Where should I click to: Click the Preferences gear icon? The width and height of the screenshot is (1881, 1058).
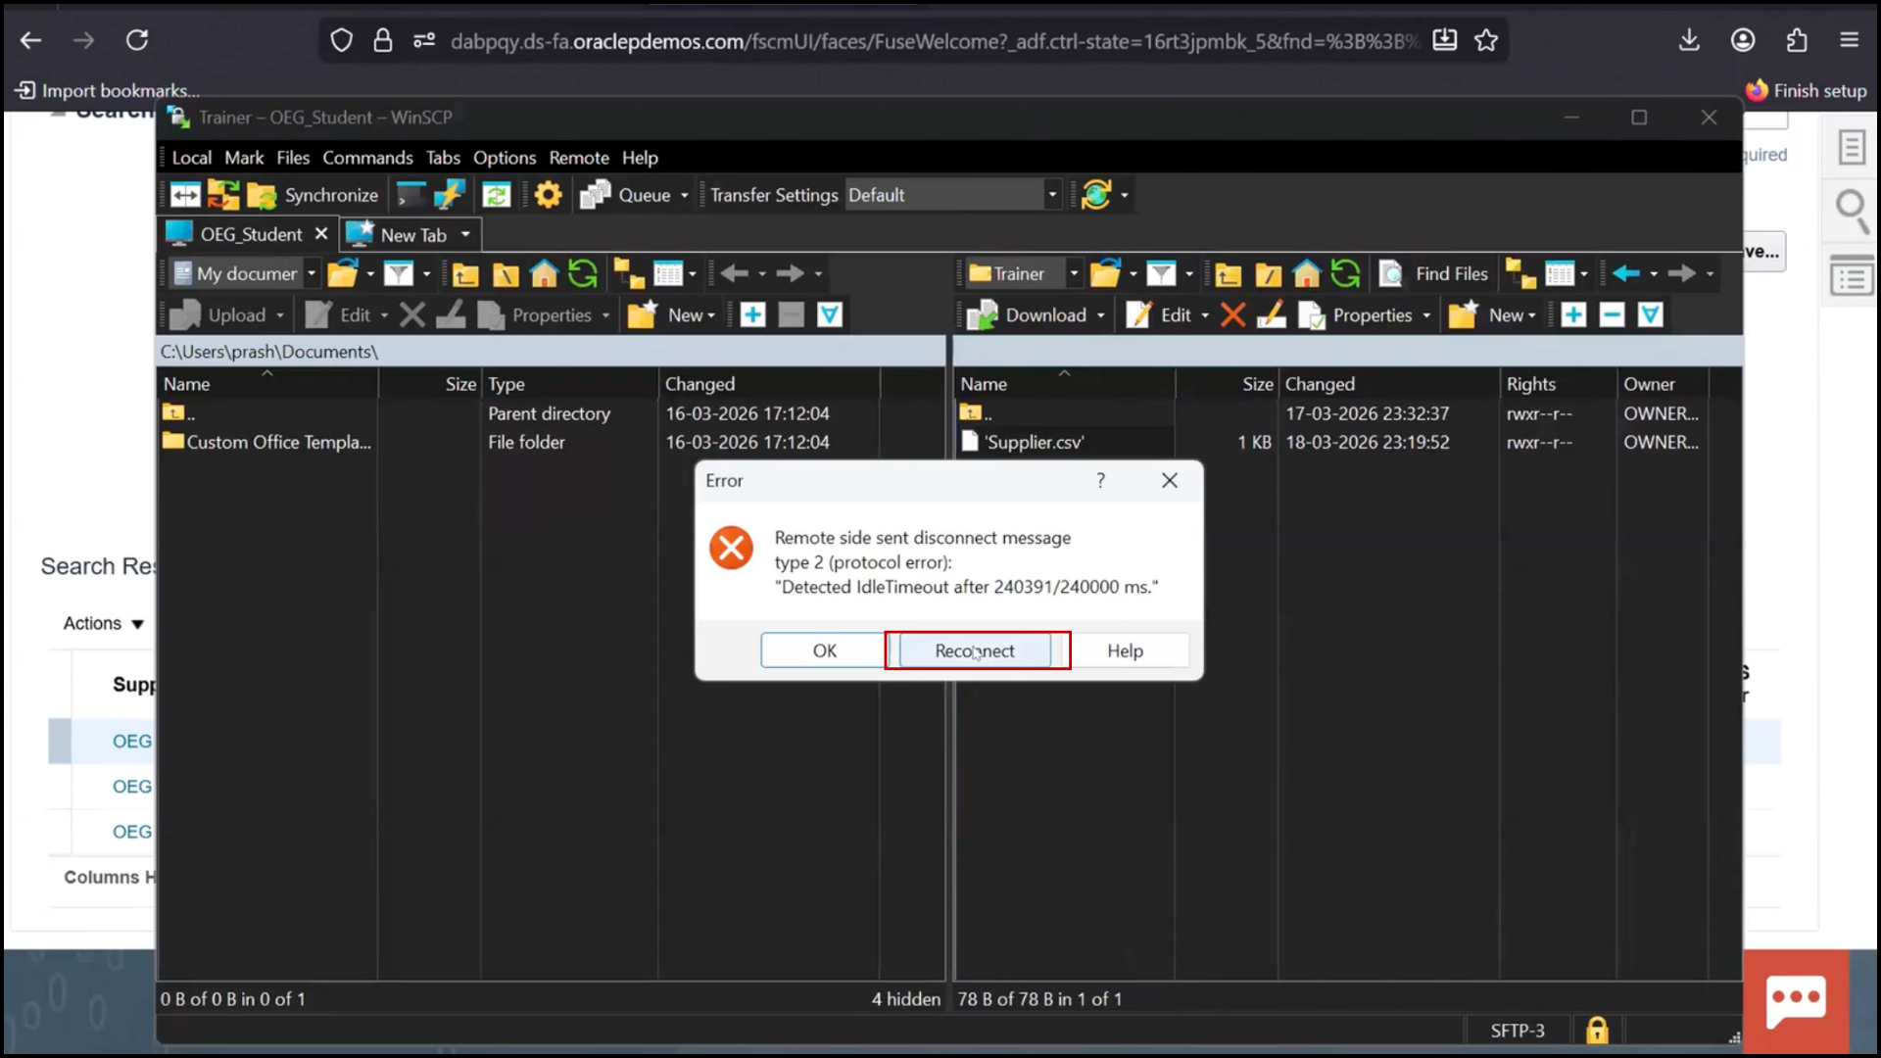point(548,194)
